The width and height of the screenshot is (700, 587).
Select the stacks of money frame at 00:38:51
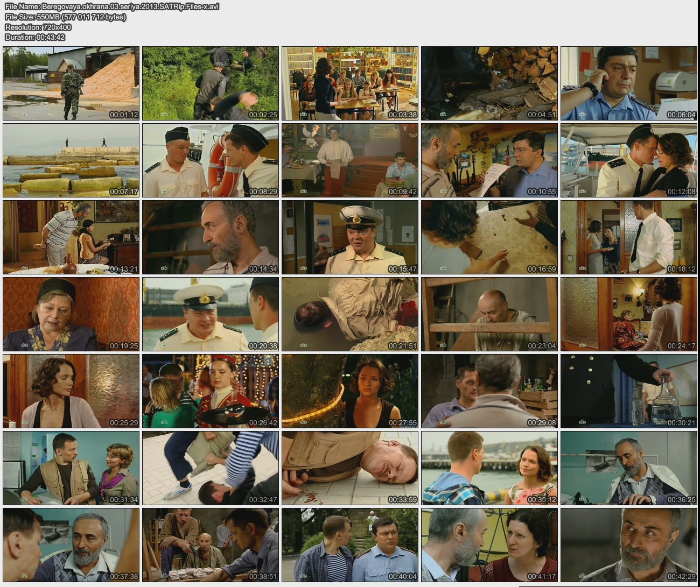pos(211,545)
